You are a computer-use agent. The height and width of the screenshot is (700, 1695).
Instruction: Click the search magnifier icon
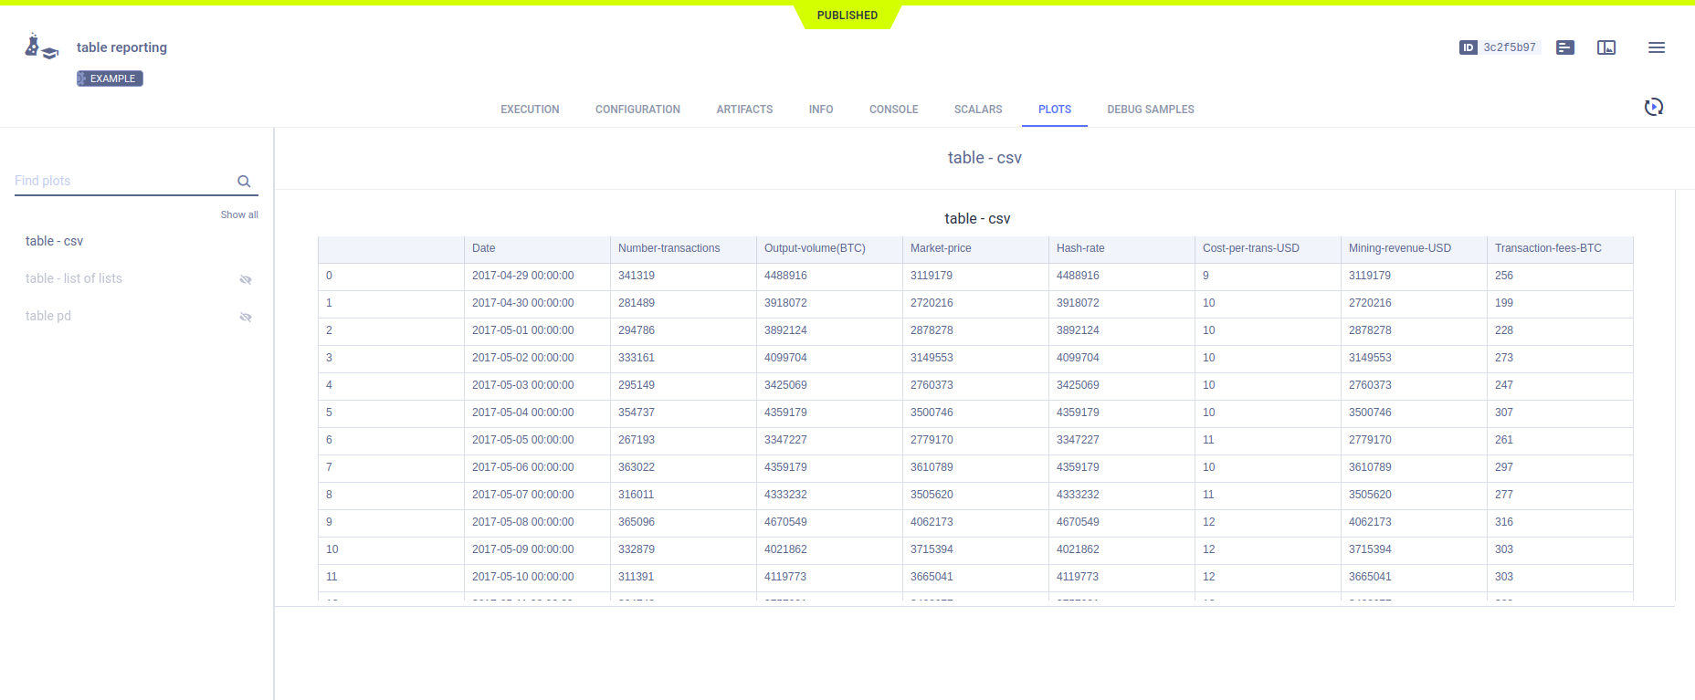(244, 182)
